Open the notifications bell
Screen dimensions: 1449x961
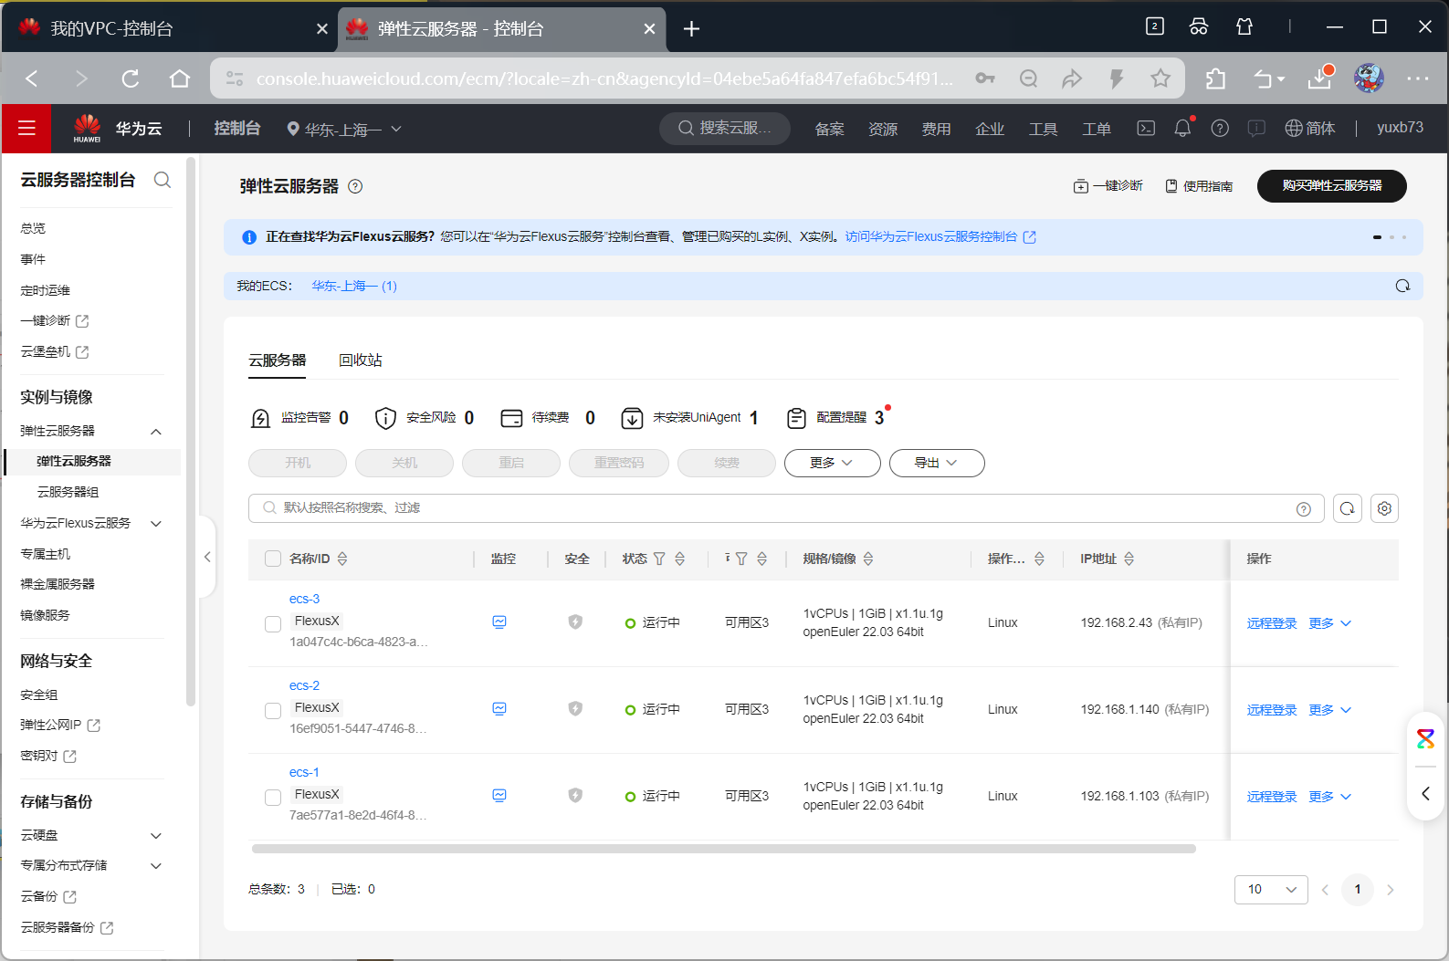coord(1182,129)
